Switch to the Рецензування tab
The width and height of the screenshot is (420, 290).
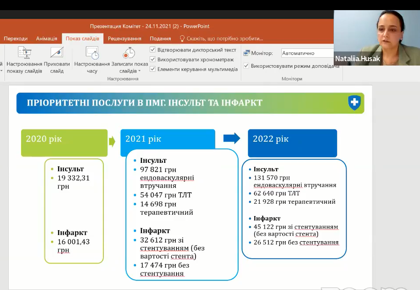pyautogui.click(x=125, y=39)
